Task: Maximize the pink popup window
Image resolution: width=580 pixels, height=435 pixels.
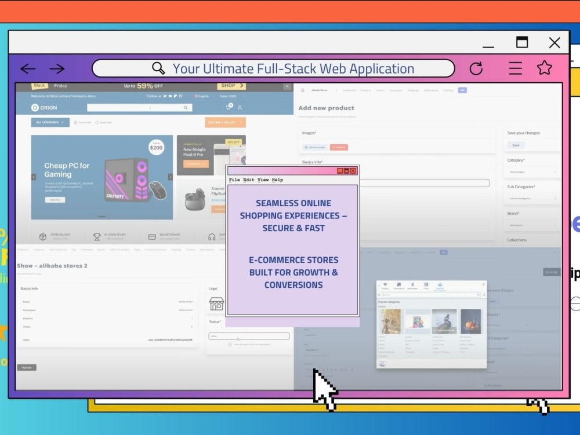Action: pyautogui.click(x=347, y=171)
